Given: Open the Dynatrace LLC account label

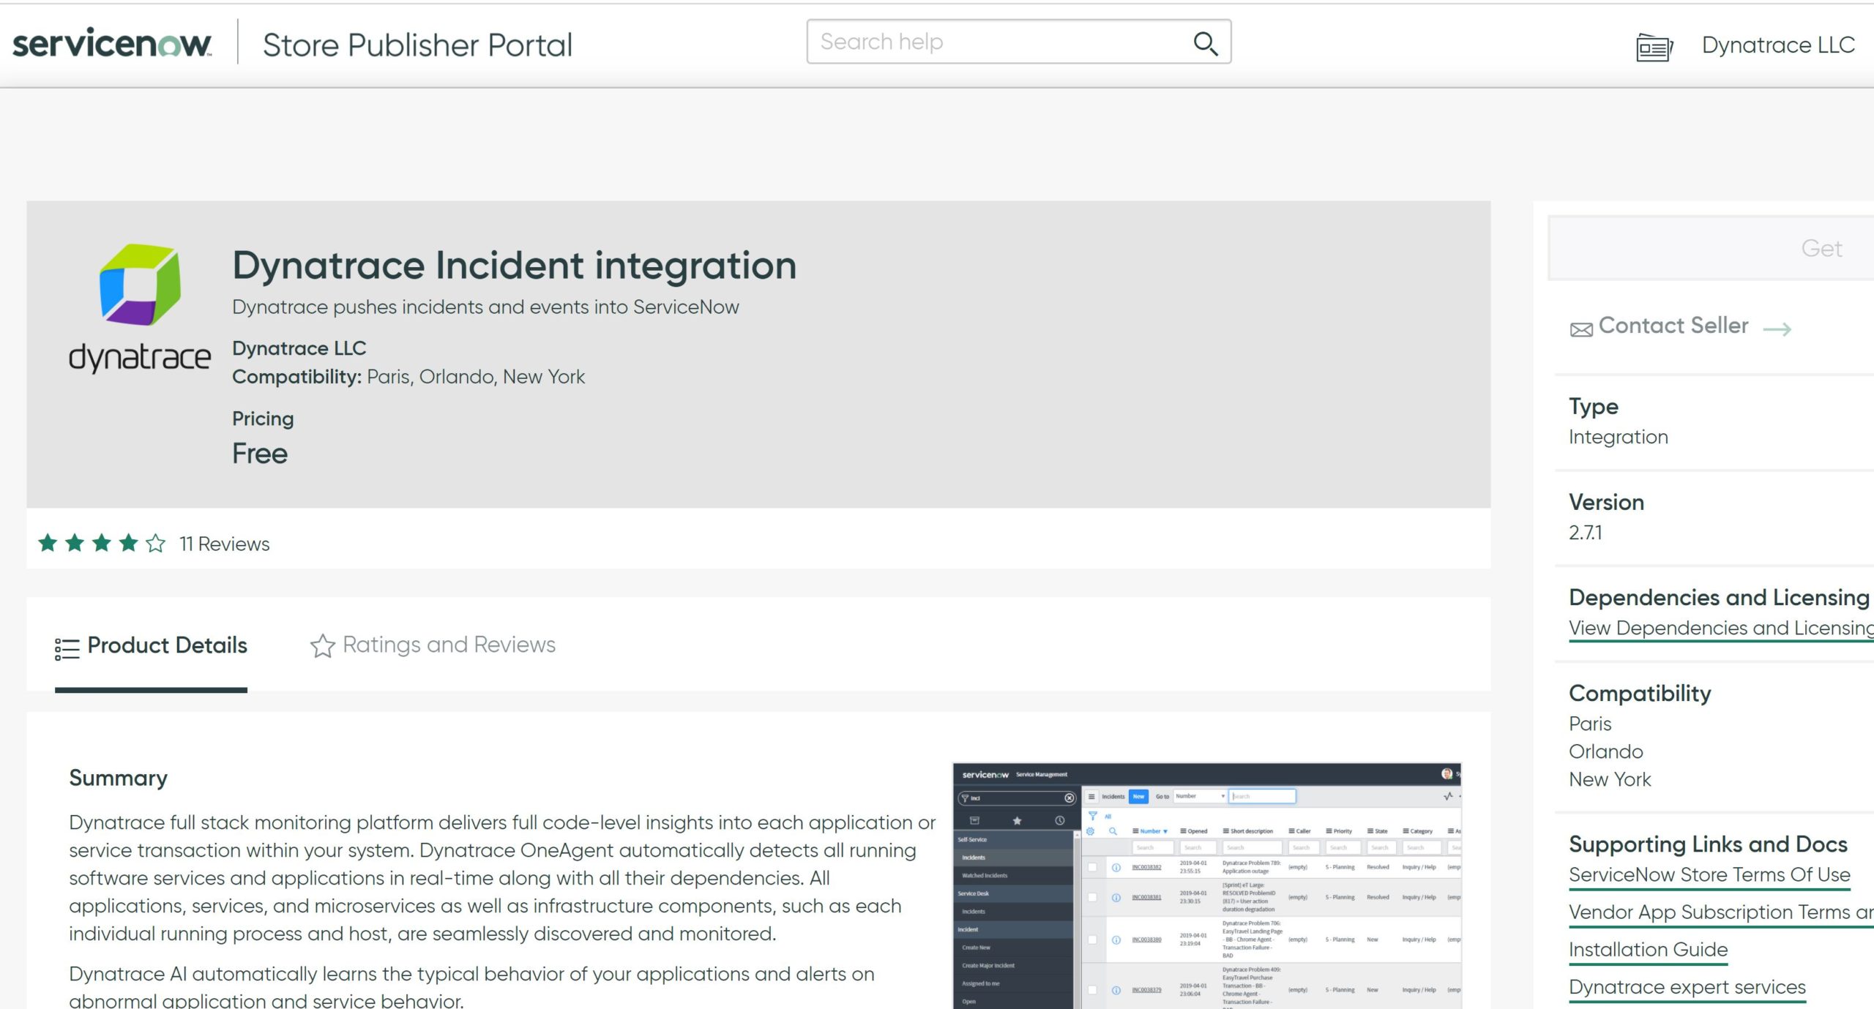Looking at the screenshot, I should coord(1777,45).
